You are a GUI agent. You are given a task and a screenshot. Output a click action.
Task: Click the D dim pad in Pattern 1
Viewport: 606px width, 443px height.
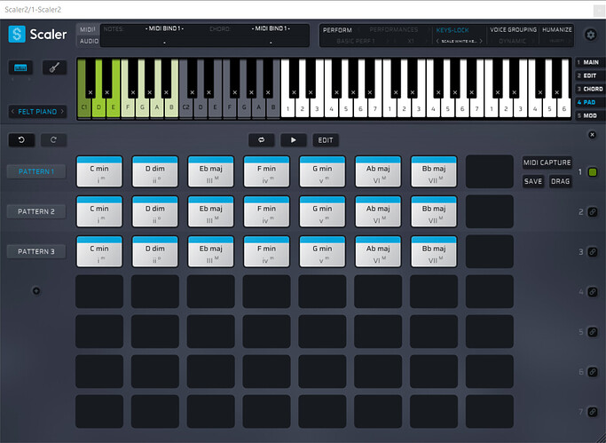tap(155, 171)
